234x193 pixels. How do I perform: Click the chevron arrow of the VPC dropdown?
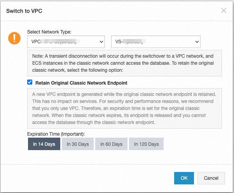click(x=101, y=41)
